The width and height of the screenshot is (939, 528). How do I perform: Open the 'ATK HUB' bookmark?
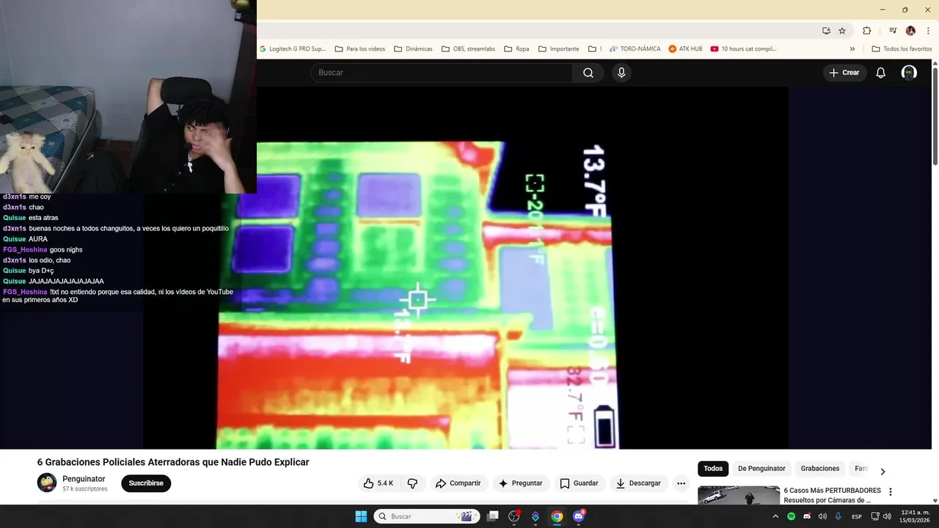[685, 49]
